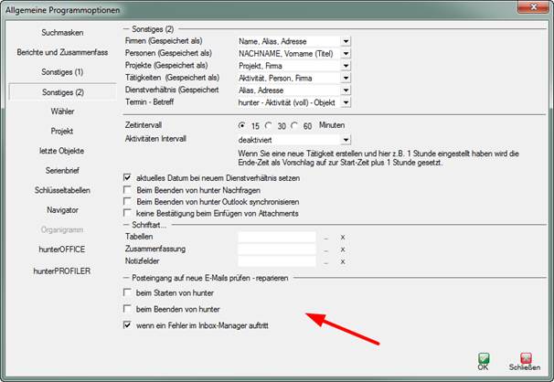Screen dimensions: 554x382
Task: Click the Zusammenfassung font input field
Action: point(275,249)
